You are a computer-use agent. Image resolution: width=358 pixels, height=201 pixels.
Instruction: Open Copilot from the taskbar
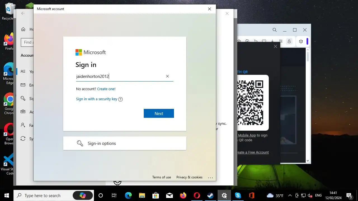(x=83, y=195)
